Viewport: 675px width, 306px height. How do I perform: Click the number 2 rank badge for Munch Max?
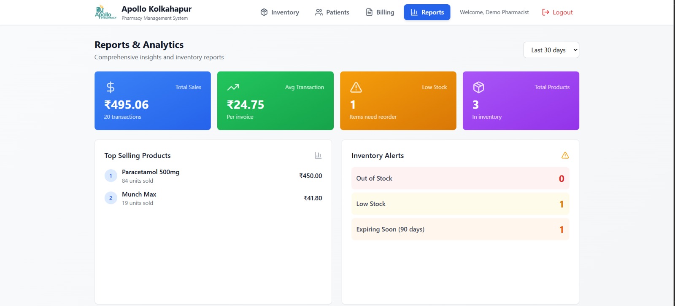[111, 198]
